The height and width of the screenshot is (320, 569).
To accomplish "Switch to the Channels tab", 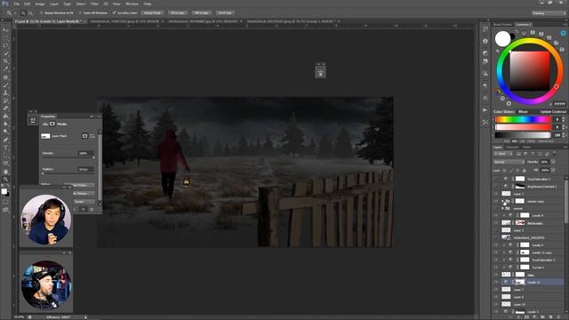I will point(512,148).
